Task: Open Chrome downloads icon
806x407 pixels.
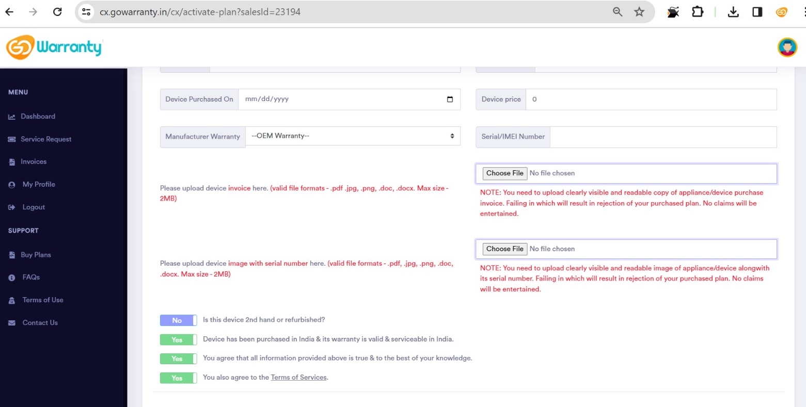Action: point(733,12)
